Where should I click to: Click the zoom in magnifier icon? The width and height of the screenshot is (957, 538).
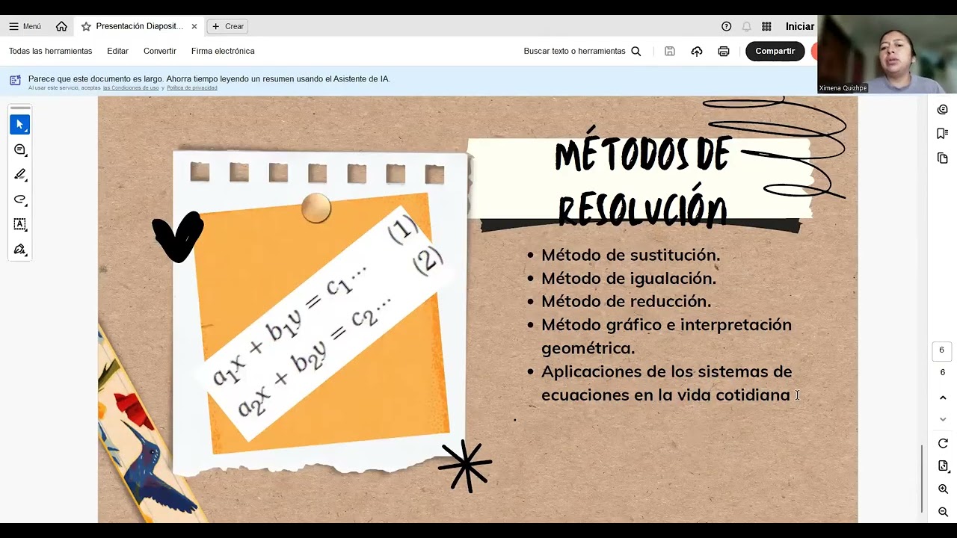tap(943, 489)
